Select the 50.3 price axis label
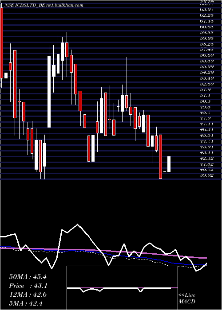222x310 pixels. click(x=206, y=101)
